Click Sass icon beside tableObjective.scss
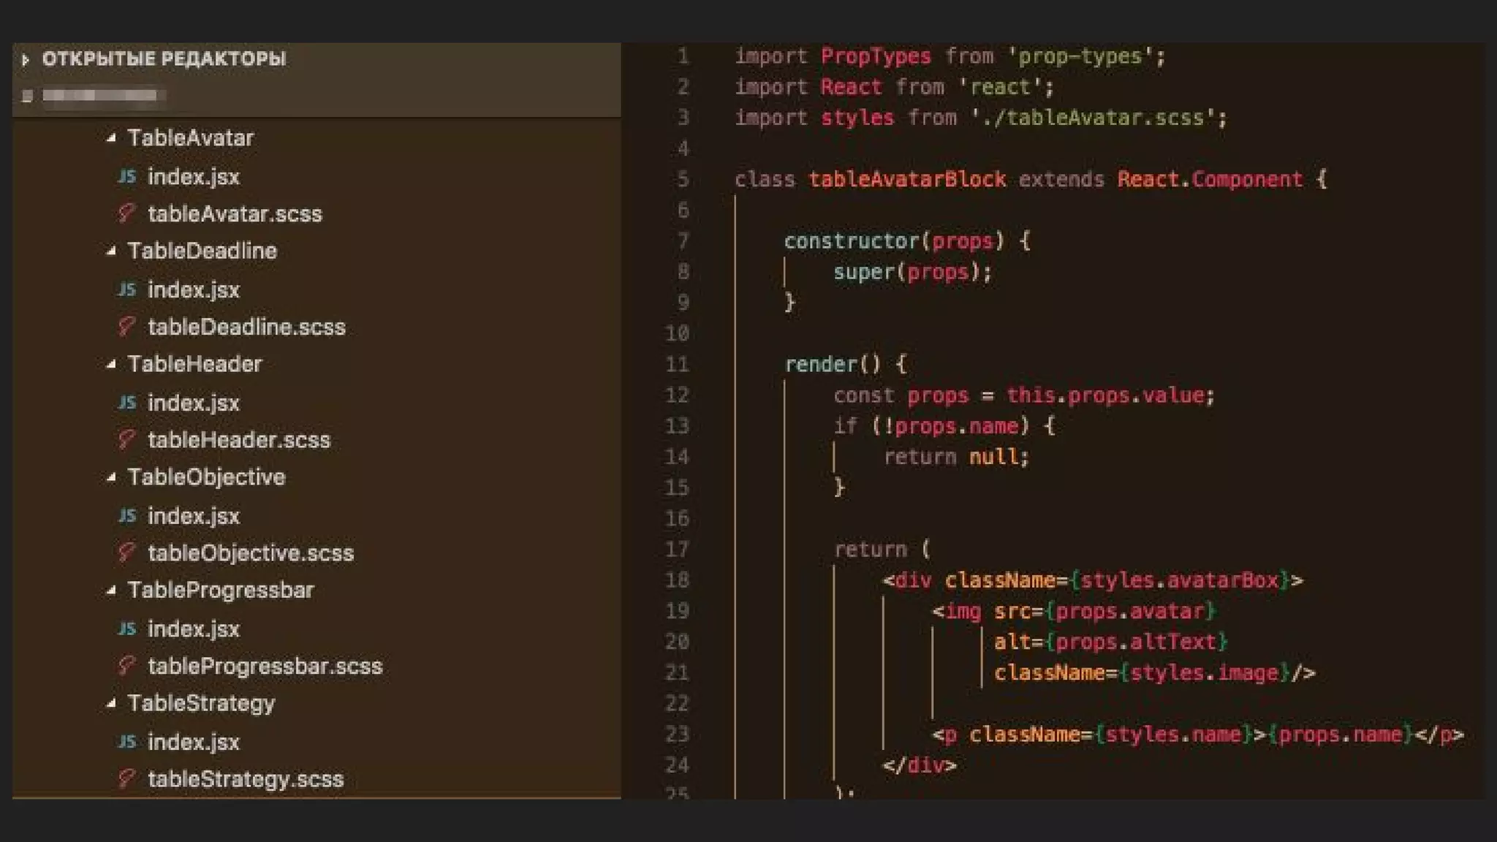The image size is (1497, 842). coord(126,553)
